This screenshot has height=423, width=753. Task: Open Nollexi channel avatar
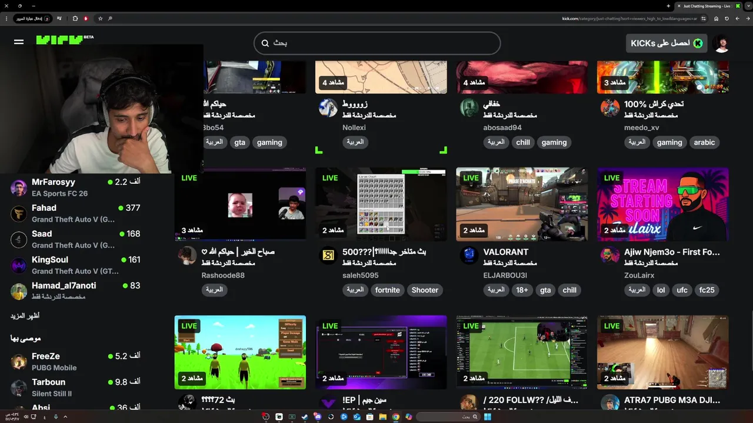pyautogui.click(x=328, y=108)
